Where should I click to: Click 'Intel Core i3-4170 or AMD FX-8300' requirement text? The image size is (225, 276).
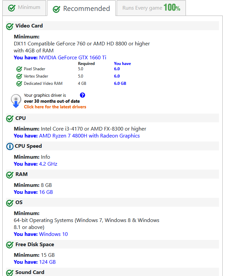pos(82,129)
